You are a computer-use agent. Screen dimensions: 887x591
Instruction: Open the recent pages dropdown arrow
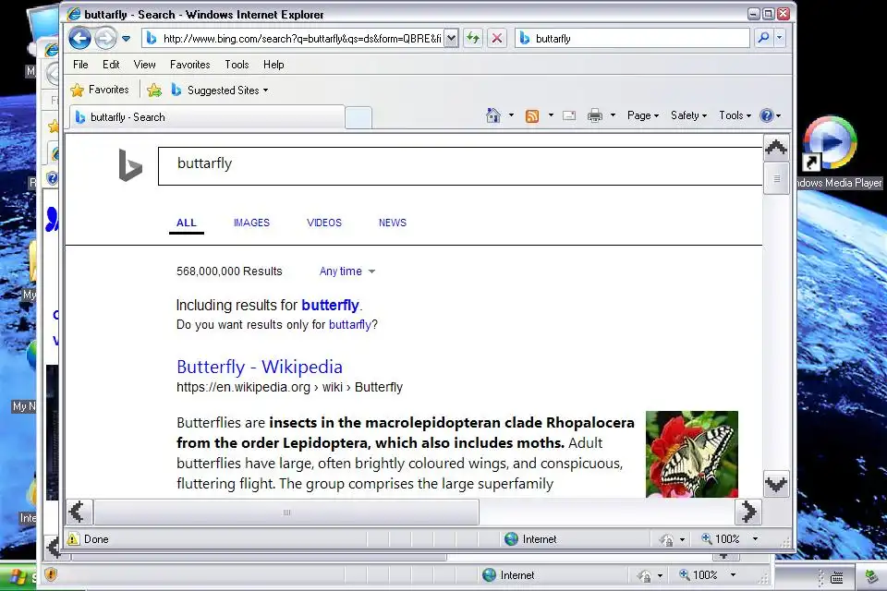click(127, 39)
